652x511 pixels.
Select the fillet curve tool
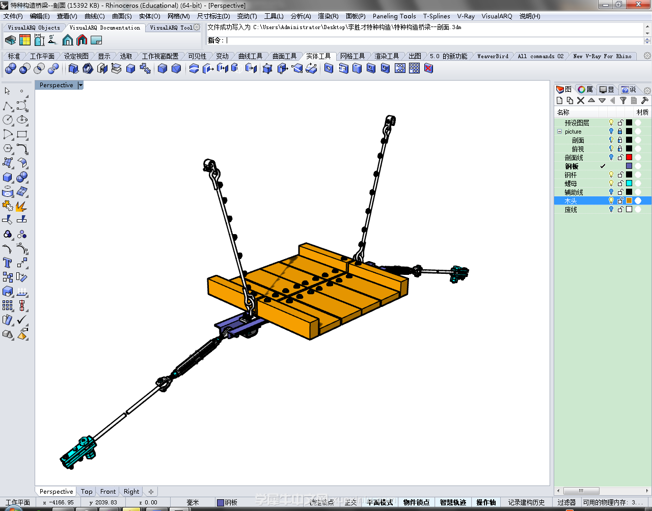pos(22,148)
